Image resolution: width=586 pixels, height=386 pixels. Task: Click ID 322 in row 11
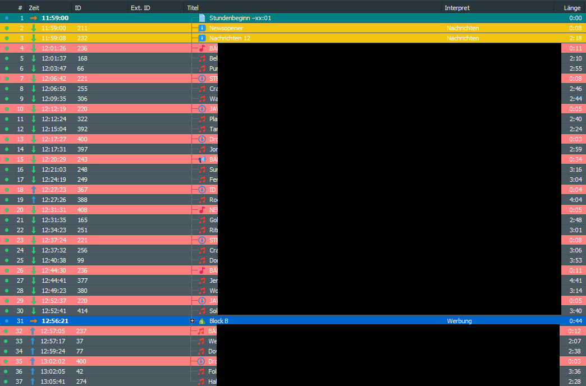point(82,119)
